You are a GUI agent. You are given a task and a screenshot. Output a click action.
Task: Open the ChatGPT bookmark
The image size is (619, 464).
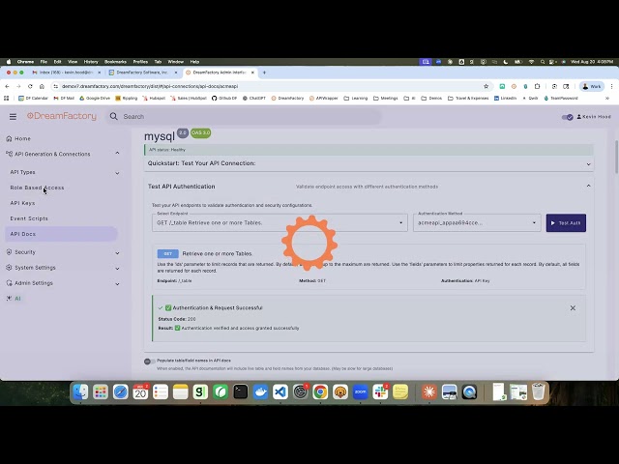click(253, 99)
